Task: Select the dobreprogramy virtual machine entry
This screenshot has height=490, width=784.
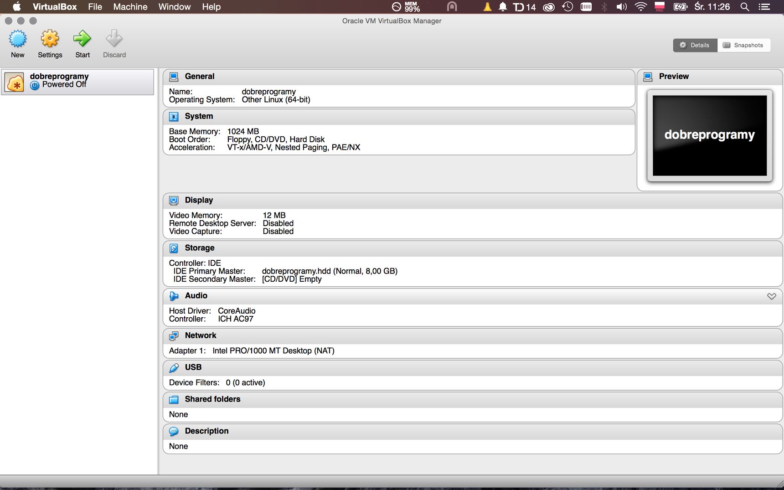Action: click(77, 82)
